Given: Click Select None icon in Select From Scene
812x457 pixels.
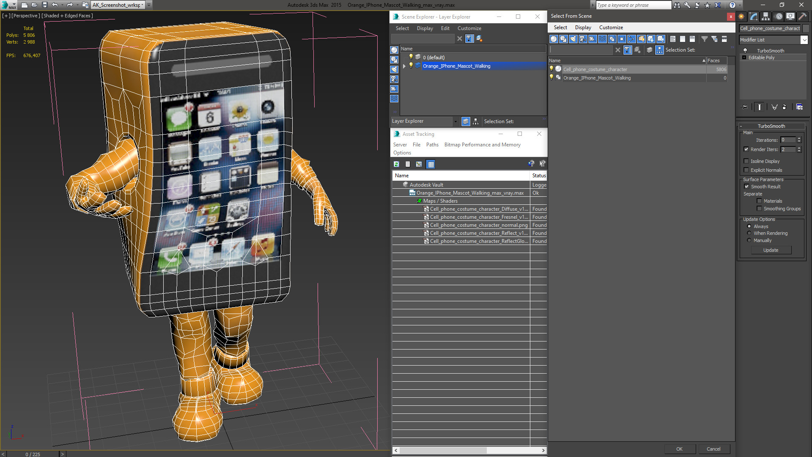Looking at the screenshot, I should [683, 39].
